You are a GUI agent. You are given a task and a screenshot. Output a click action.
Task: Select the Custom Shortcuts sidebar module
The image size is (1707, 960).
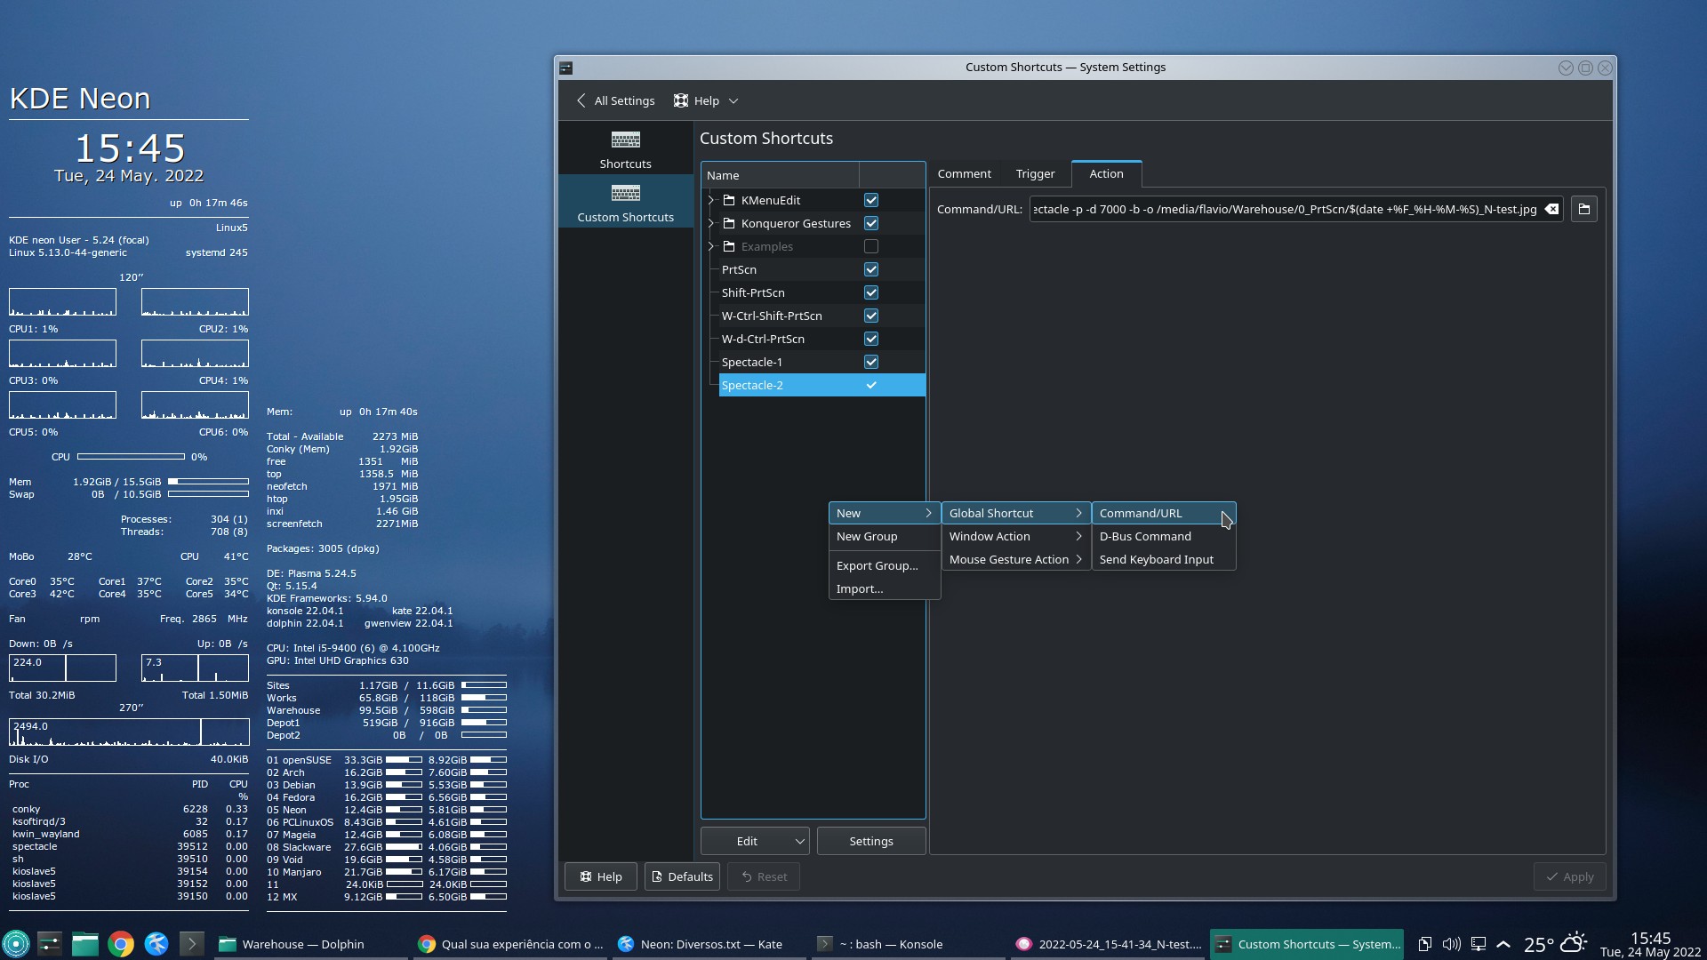click(625, 202)
